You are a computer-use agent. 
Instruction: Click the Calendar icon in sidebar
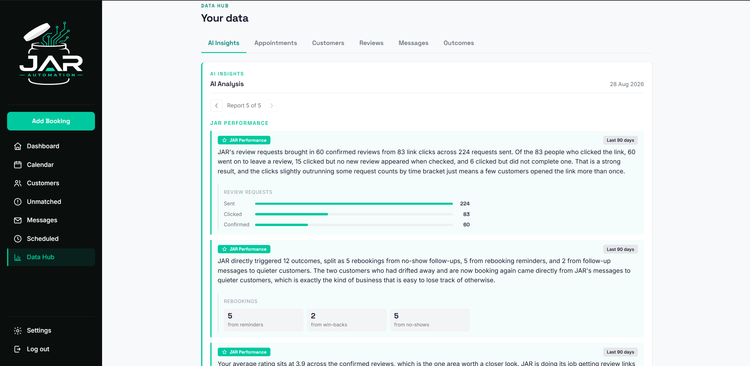(18, 165)
